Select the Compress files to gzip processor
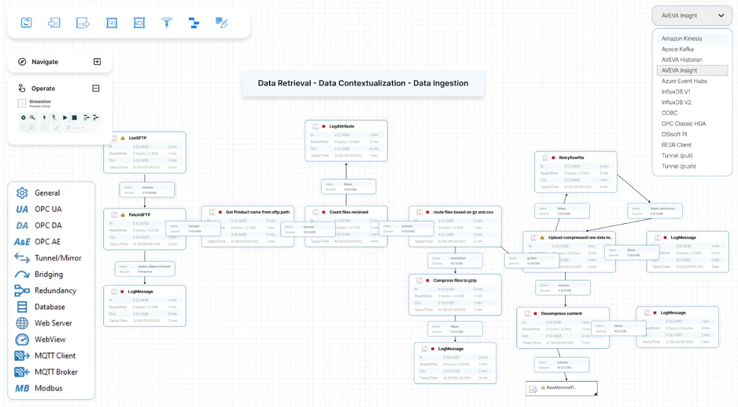Image resolution: width=738 pixels, height=407 pixels. (x=455, y=295)
